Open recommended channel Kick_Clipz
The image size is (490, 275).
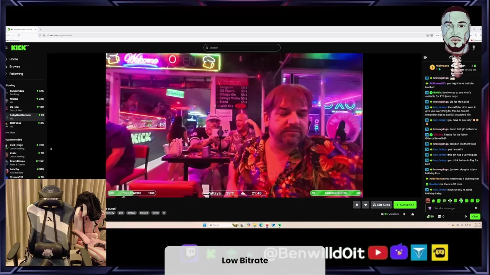point(25,146)
